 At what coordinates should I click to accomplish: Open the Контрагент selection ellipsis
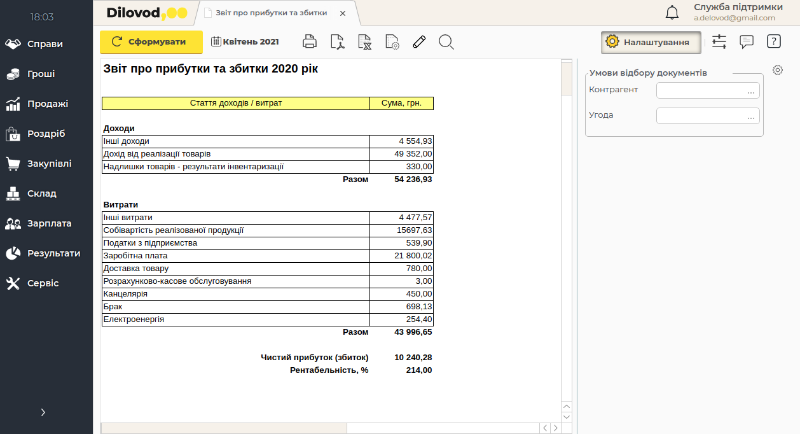[x=751, y=92]
